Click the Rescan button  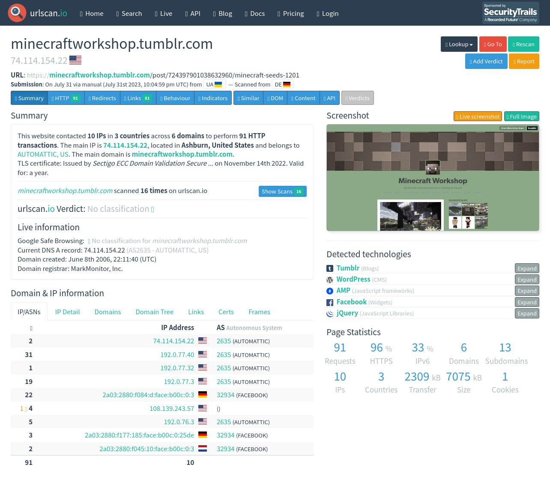[523, 44]
